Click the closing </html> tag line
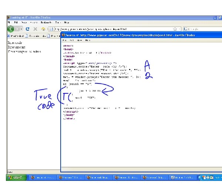The width and height of the screenshot is (222, 189). [69, 118]
